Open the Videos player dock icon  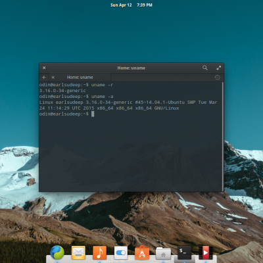click(x=206, y=252)
